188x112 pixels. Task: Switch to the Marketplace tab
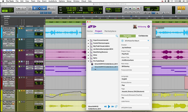110,31
